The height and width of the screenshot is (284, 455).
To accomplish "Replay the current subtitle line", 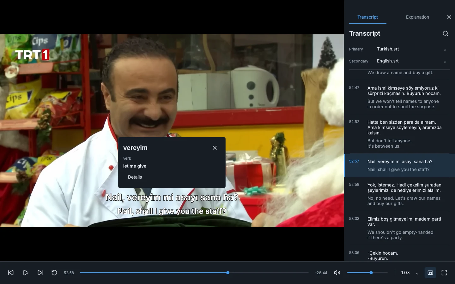I will (54, 273).
